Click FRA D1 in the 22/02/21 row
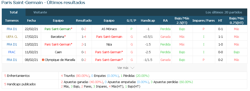The image size is (250, 91). pyautogui.click(x=12, y=29)
